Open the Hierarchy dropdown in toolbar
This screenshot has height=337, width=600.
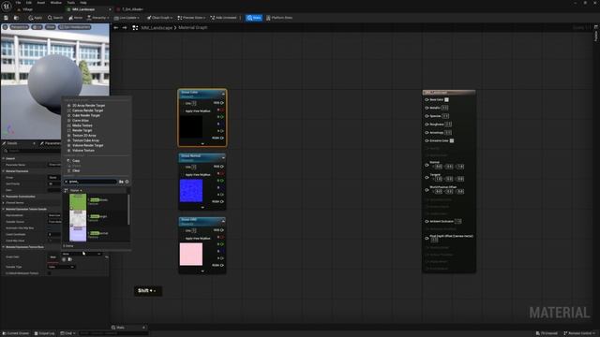pos(97,18)
